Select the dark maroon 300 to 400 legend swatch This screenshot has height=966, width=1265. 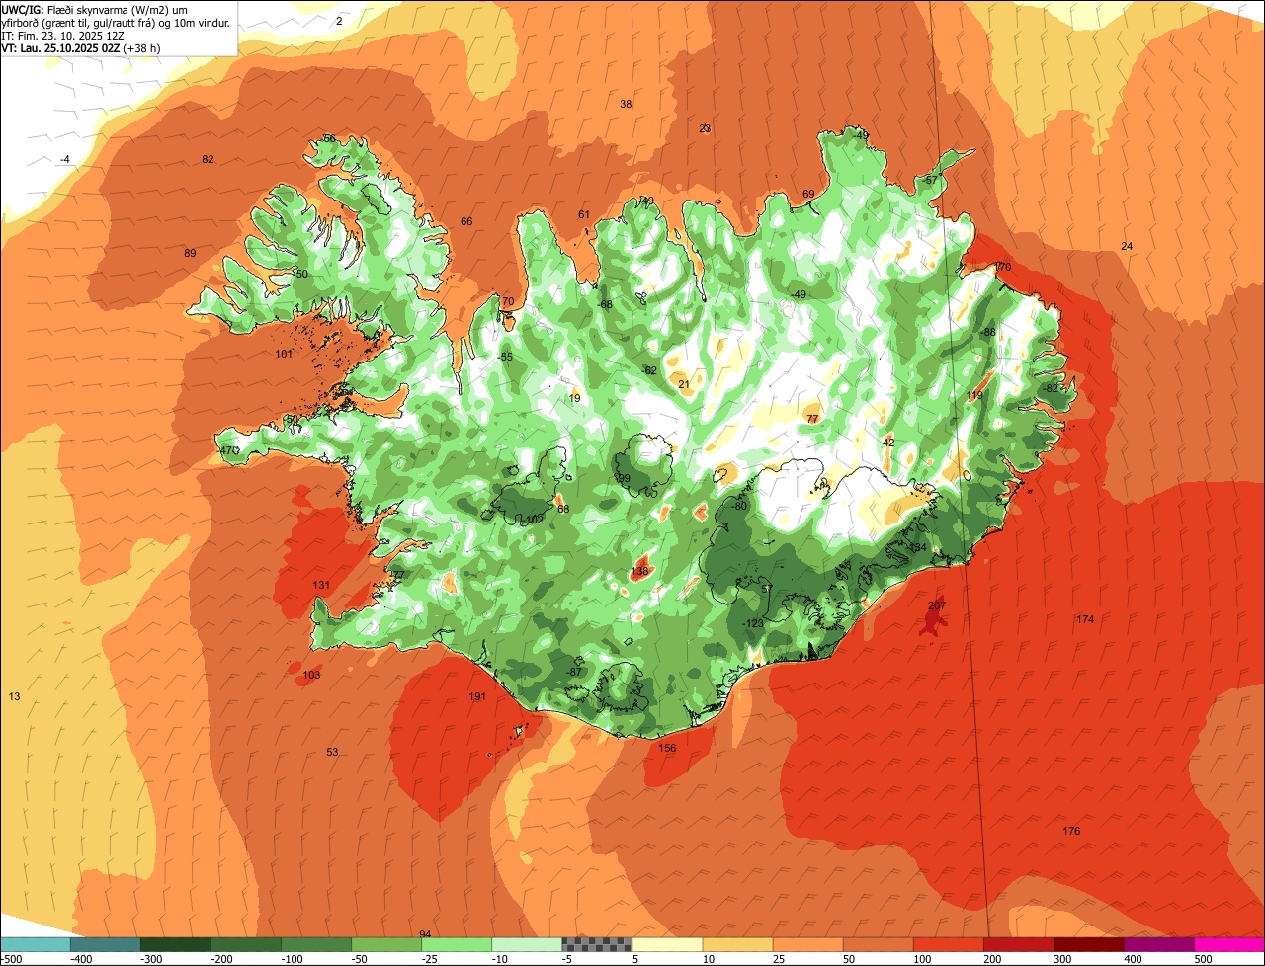pyautogui.click(x=1089, y=944)
